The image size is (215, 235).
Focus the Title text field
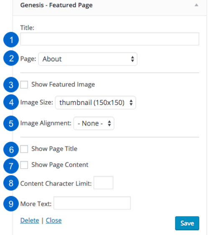(110, 39)
